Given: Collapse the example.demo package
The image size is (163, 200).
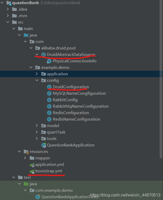Looking at the screenshot, I should click(31, 67).
